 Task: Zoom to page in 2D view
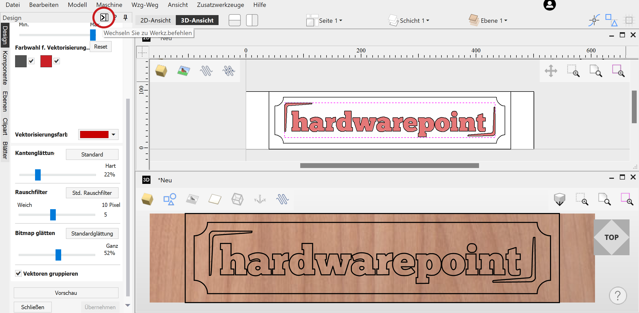pyautogui.click(x=596, y=71)
